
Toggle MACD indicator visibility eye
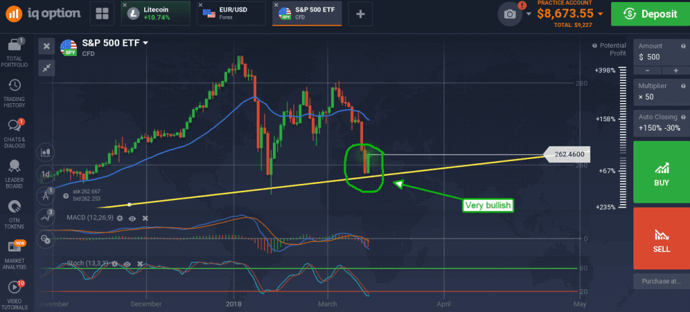[x=133, y=218]
